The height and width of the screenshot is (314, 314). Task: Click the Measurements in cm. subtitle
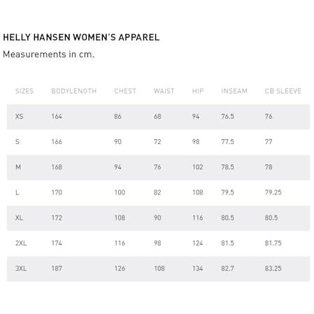(48, 55)
